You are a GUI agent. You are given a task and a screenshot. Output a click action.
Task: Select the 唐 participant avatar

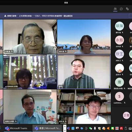click(x=119, y=82)
